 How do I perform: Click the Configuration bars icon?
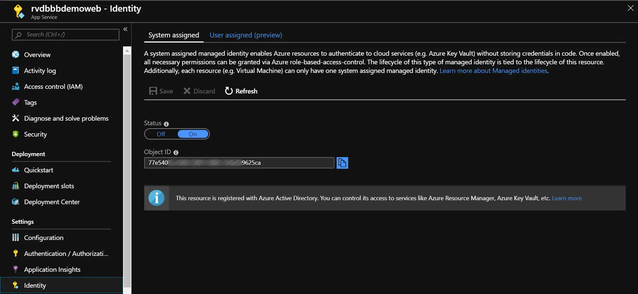[16, 237]
